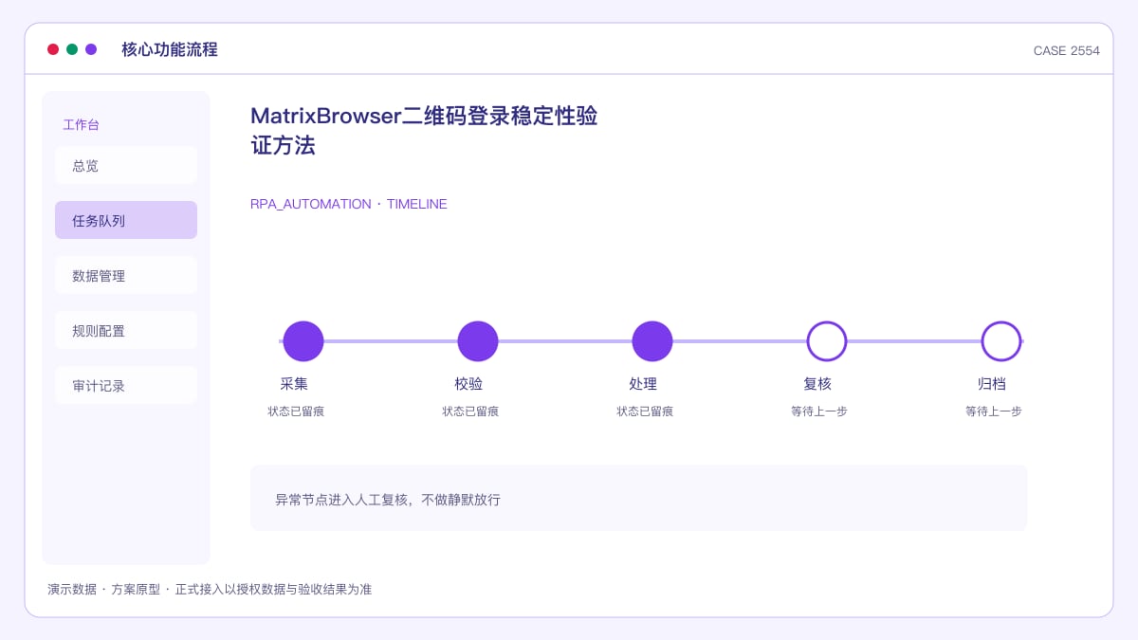
Task: Click the 校验 step label
Action: [x=468, y=384]
